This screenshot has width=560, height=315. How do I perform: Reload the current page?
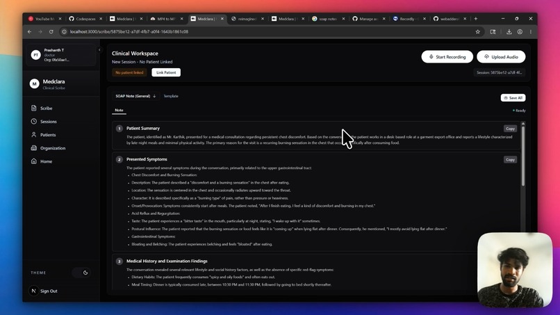(51, 32)
